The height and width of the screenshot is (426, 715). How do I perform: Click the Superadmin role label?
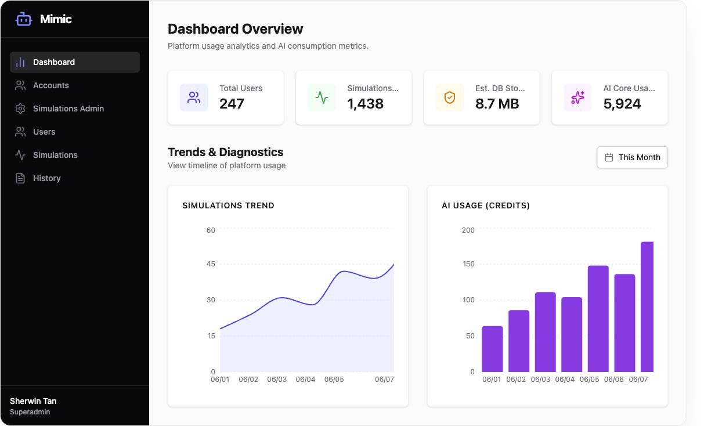30,412
